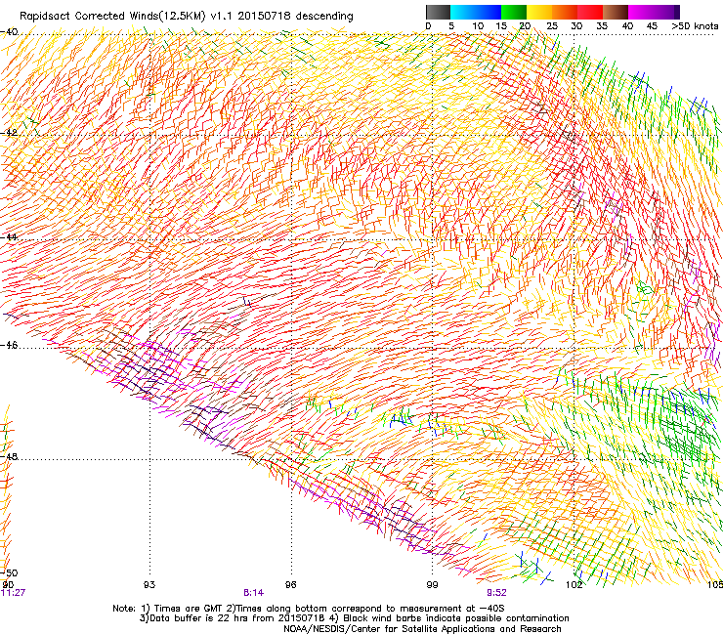Click the '>50 knots' legend label
Viewport: 723px width, 635px height.
[695, 25]
